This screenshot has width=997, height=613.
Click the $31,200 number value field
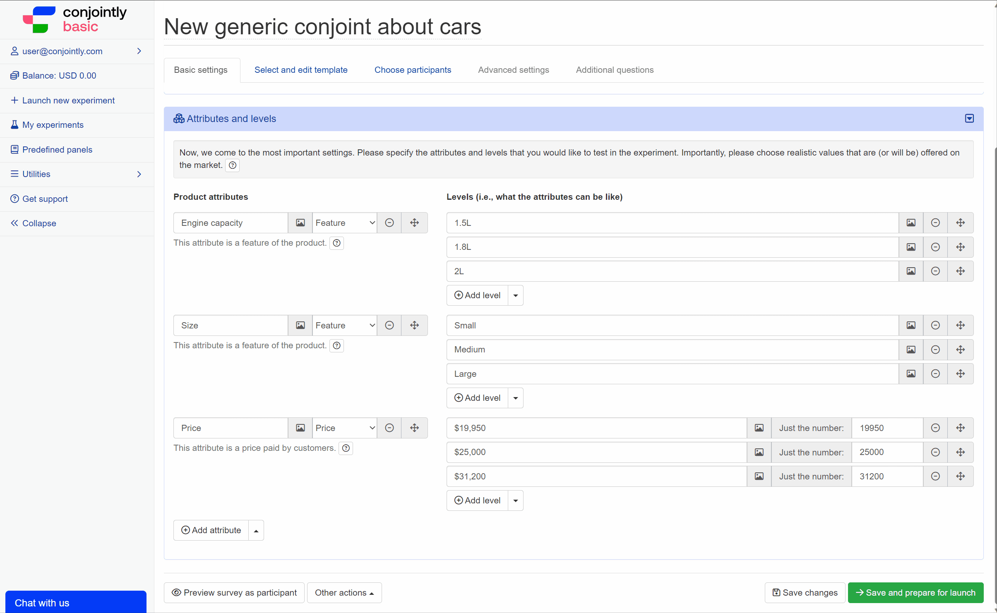coord(887,477)
